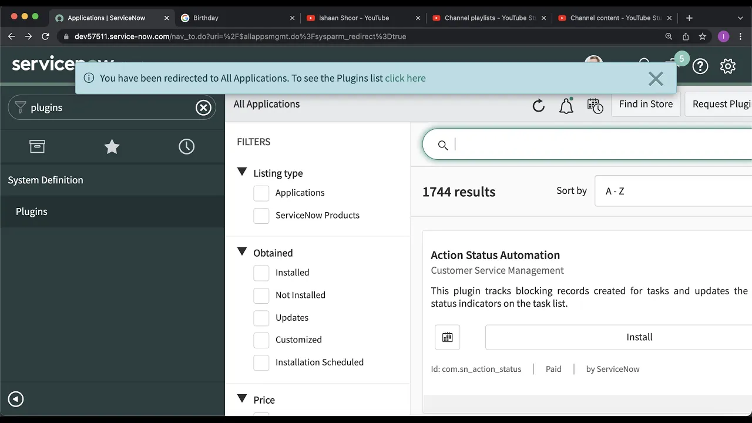752x423 pixels.
Task: Follow the 'click here' Plugins list link
Action: click(x=405, y=78)
